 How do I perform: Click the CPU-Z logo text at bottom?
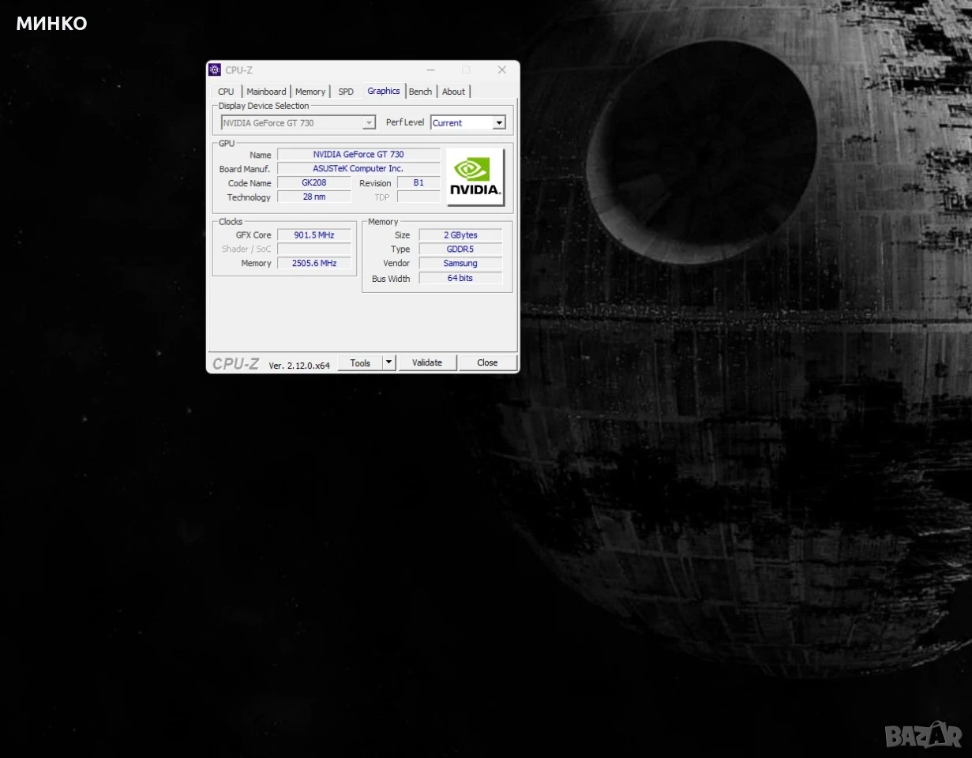click(235, 364)
